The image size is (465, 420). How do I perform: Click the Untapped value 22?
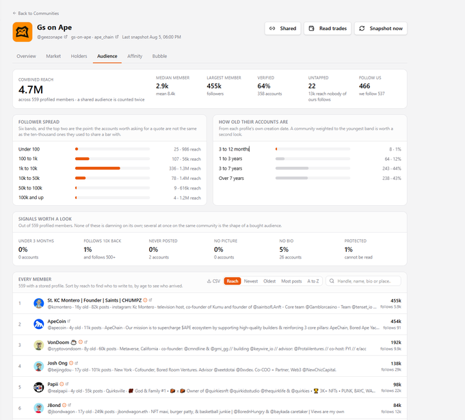[312, 86]
